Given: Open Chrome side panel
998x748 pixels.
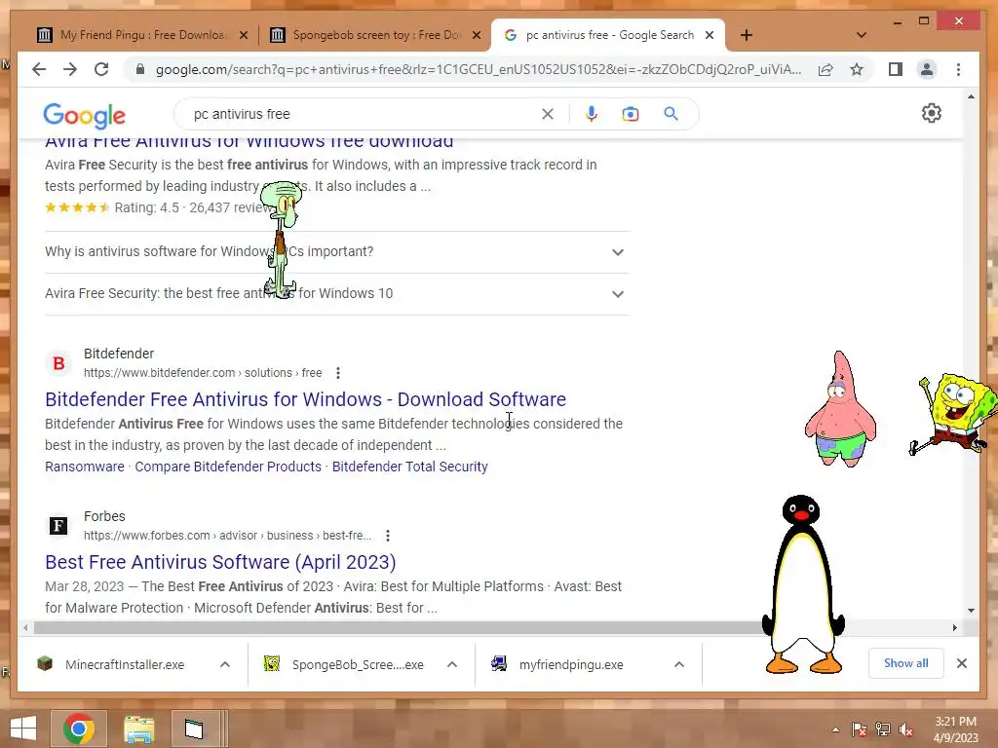Looking at the screenshot, I should pyautogui.click(x=896, y=69).
